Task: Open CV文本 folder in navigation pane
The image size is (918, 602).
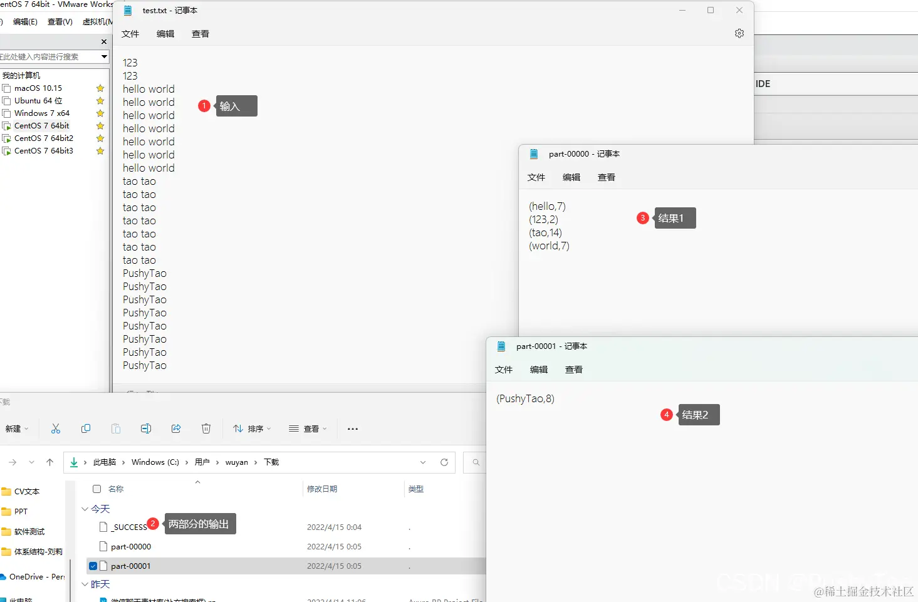Action: 27,492
